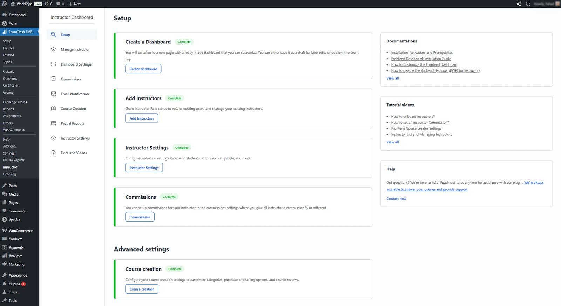Click the Dashboard Settings grid icon
Image resolution: width=561 pixels, height=306 pixels.
click(53, 64)
